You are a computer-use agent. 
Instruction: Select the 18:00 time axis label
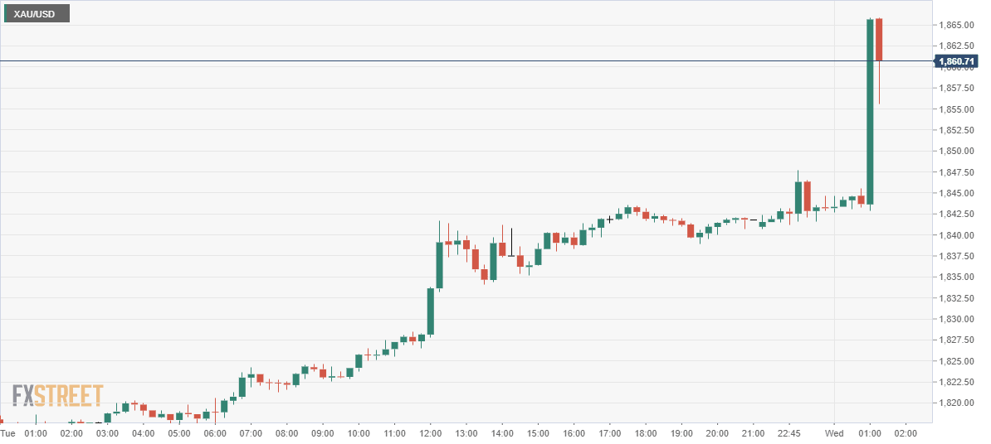646,432
